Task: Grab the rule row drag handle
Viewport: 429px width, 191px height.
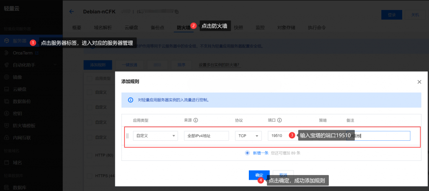Action: pyautogui.click(x=127, y=136)
